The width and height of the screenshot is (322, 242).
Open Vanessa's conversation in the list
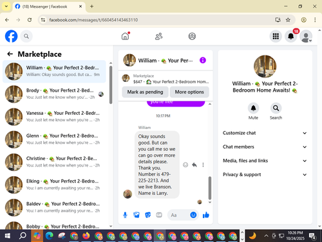click(x=54, y=117)
